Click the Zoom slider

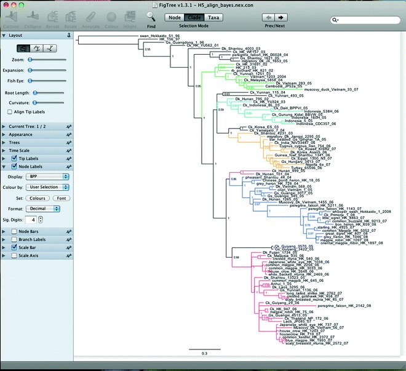(47, 60)
